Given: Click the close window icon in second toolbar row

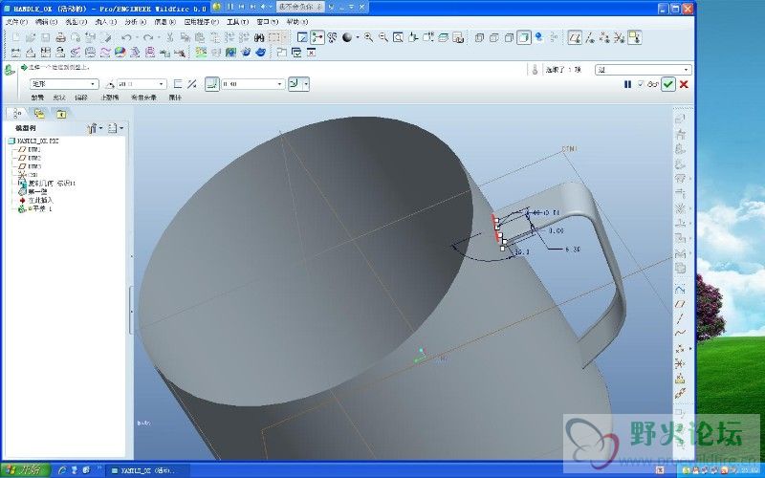Looking at the screenshot, I should click(x=312, y=53).
